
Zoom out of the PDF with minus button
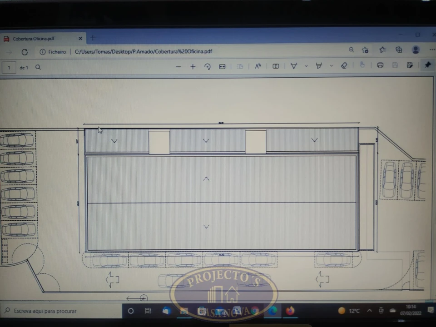coord(178,67)
